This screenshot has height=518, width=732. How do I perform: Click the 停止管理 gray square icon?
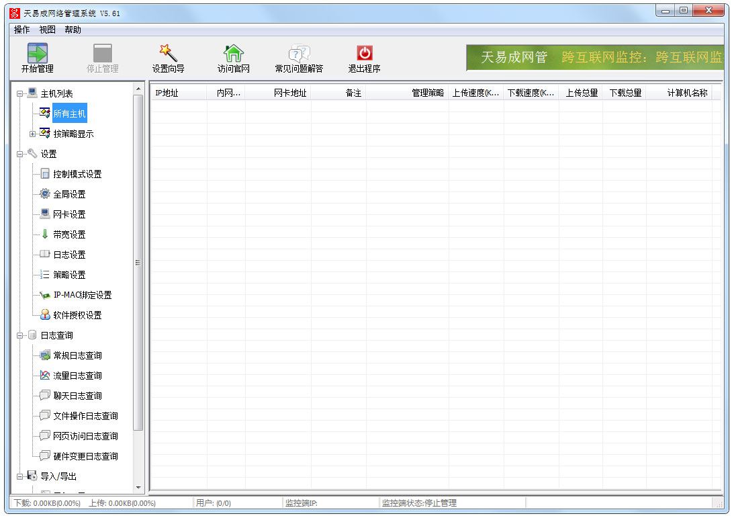103,53
